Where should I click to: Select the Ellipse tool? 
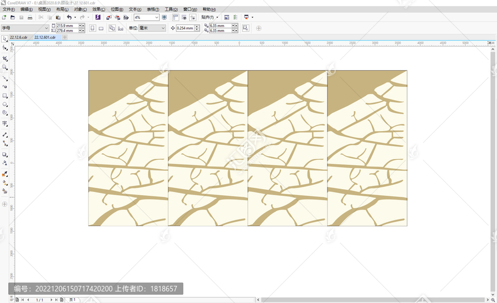tap(5, 105)
